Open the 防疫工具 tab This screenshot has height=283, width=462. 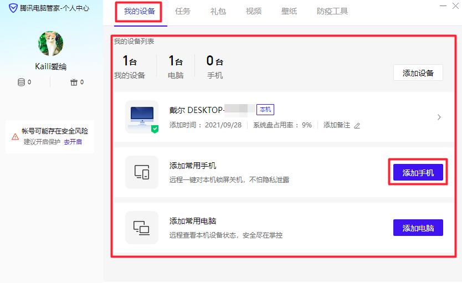click(332, 11)
